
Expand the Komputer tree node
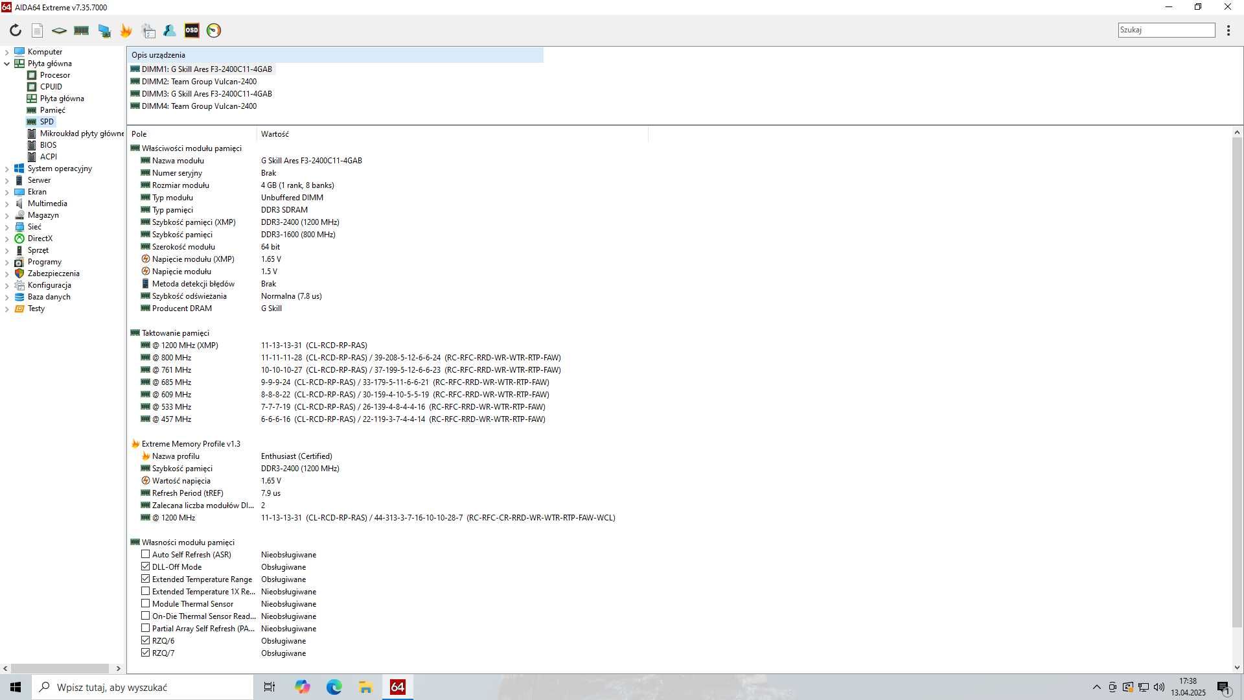click(6, 52)
